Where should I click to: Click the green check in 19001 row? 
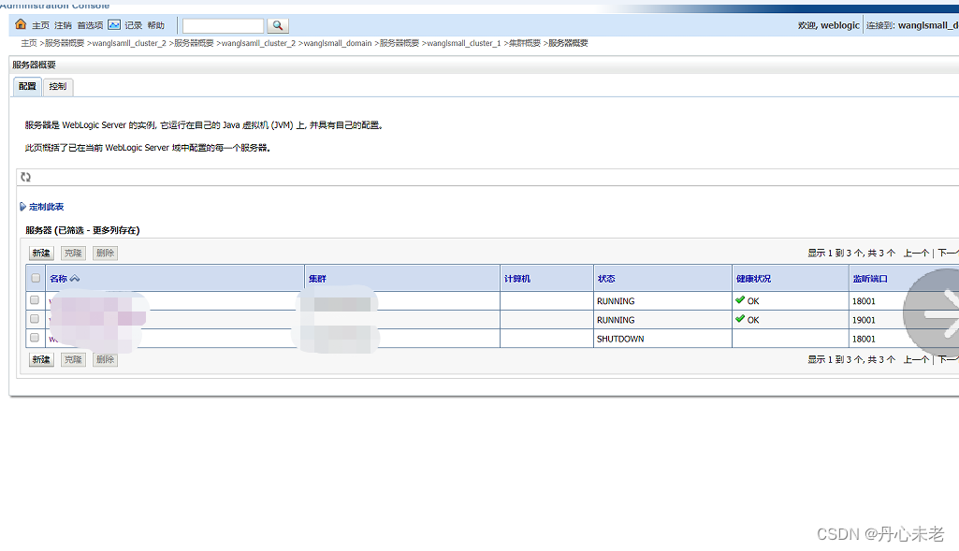[740, 319]
